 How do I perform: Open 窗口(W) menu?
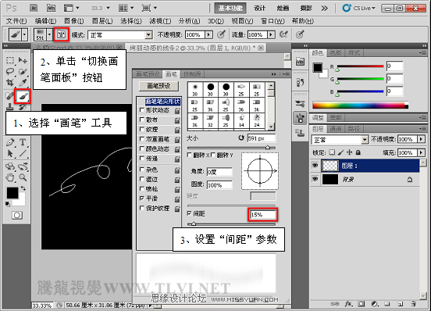click(x=272, y=21)
